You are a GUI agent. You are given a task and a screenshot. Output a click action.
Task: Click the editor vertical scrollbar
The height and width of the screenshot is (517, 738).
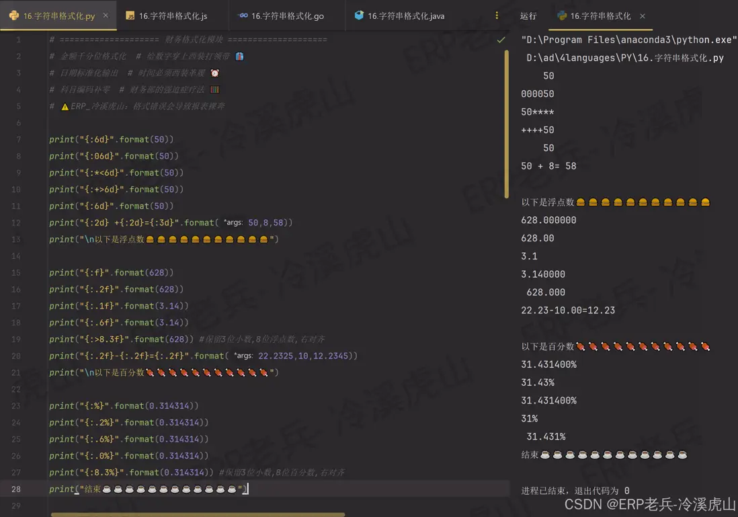[506, 124]
